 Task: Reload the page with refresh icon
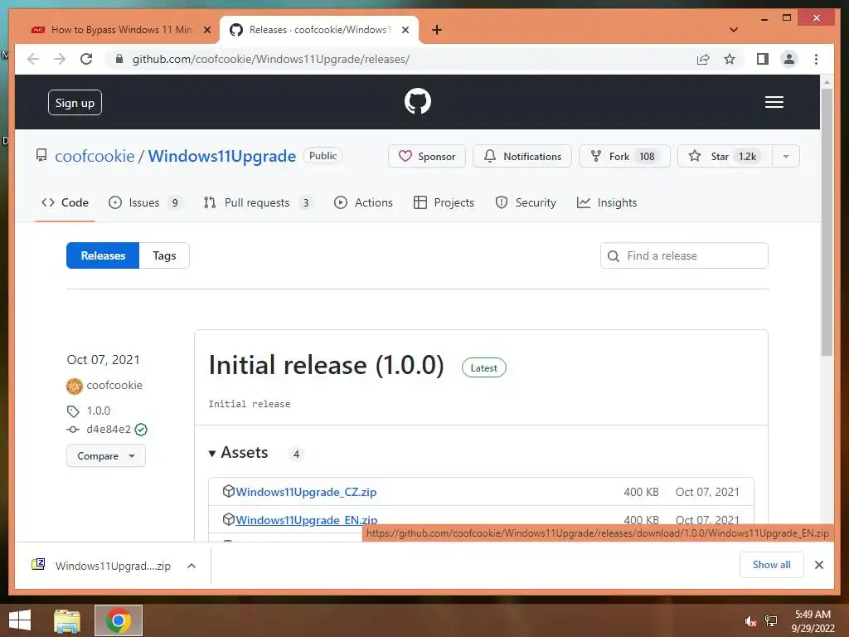point(86,59)
